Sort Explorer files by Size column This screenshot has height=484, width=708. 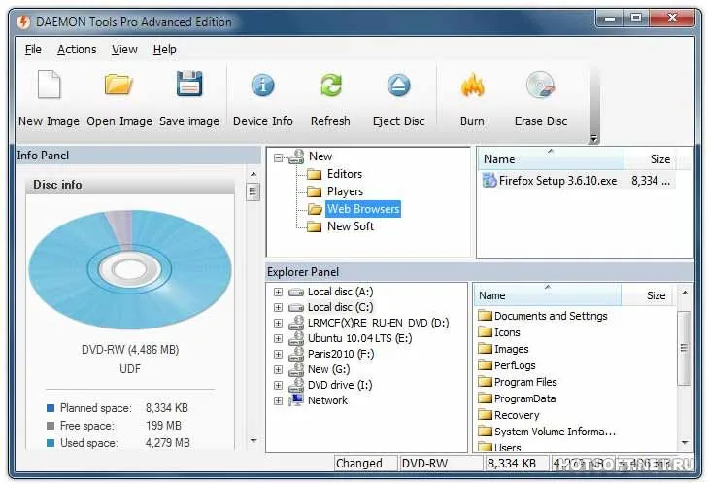pyautogui.click(x=648, y=295)
